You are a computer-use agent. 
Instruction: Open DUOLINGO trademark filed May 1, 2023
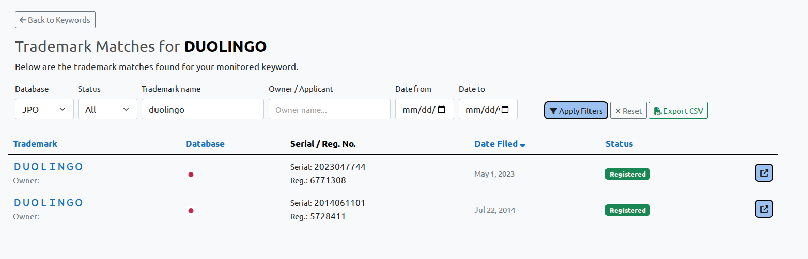click(49, 167)
